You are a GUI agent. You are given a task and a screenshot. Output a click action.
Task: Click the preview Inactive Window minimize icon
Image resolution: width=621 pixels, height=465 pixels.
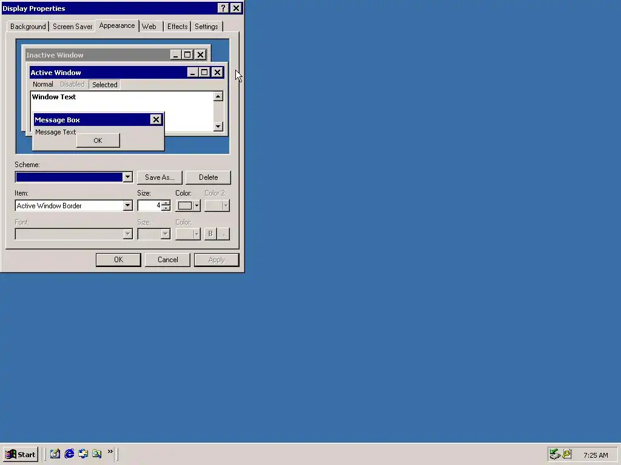(x=175, y=55)
